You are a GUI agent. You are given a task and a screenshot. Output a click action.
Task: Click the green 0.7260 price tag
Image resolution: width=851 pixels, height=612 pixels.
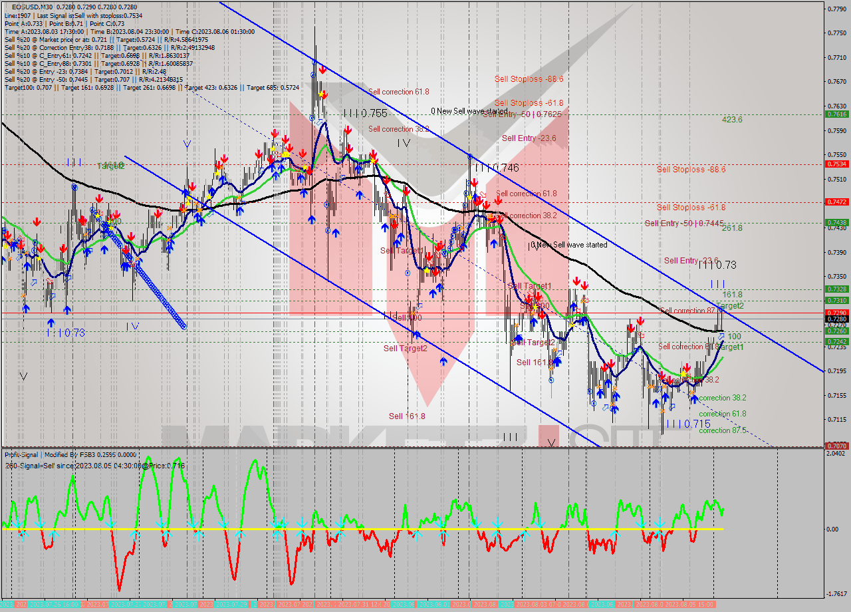[x=836, y=331]
